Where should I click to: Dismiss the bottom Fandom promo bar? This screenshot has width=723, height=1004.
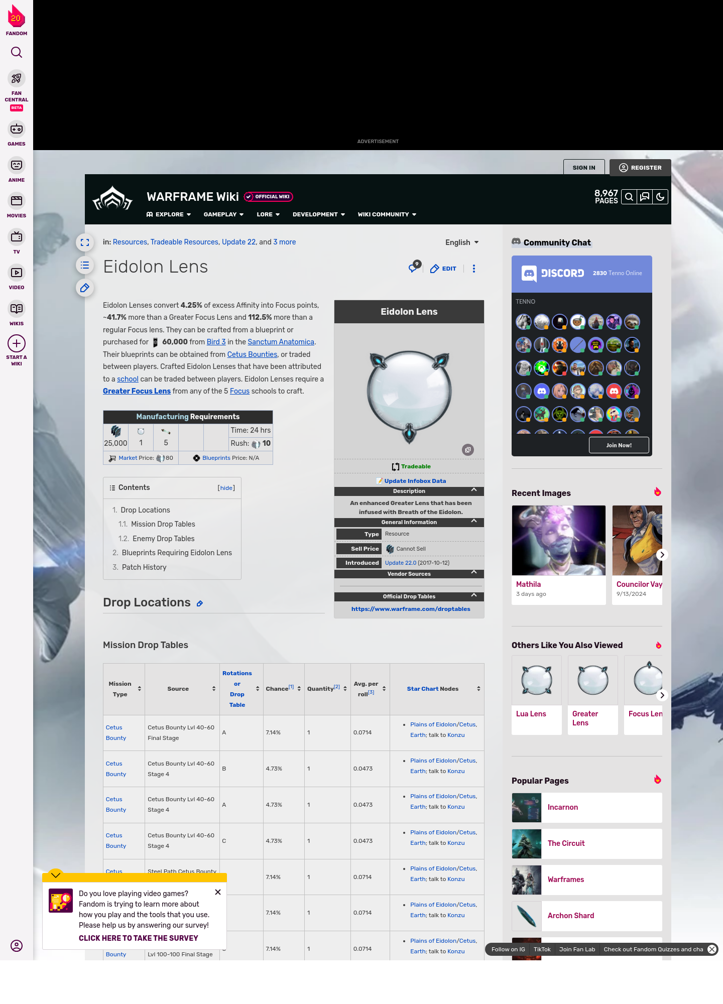pos(712,949)
